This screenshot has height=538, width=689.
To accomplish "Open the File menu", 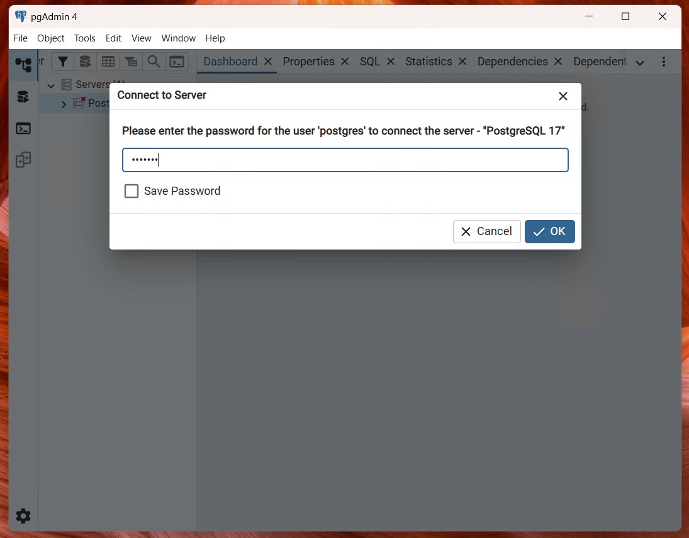I will pos(21,38).
